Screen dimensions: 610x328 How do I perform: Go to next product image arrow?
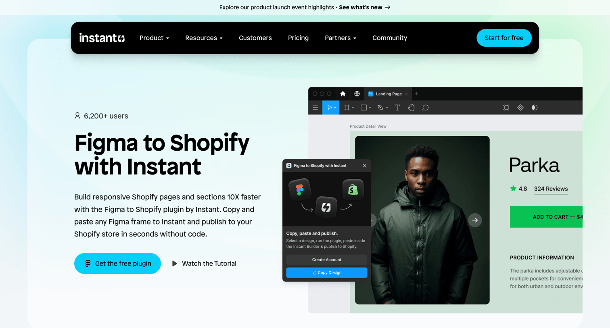pyautogui.click(x=475, y=220)
